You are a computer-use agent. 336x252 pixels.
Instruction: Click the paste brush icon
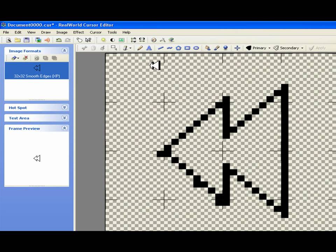(x=102, y=48)
